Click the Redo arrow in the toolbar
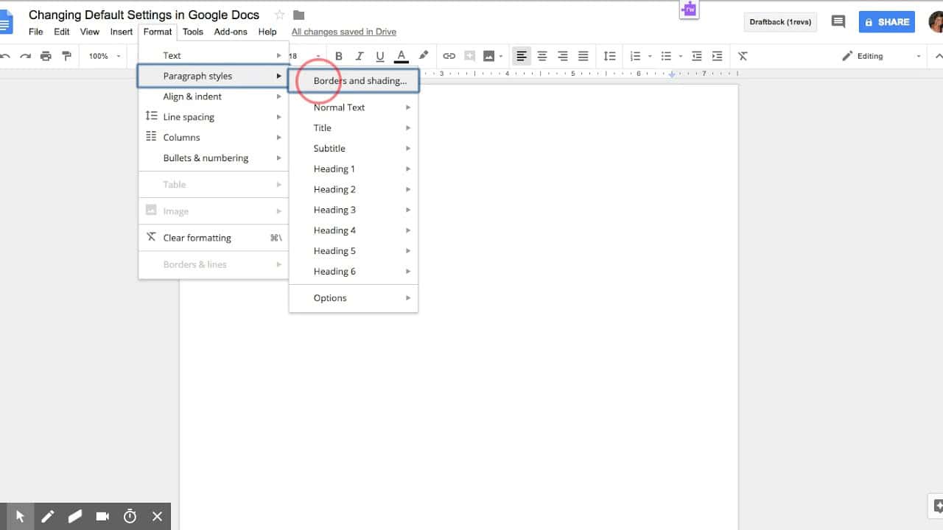Viewport: 943px width, 530px height. pos(25,56)
